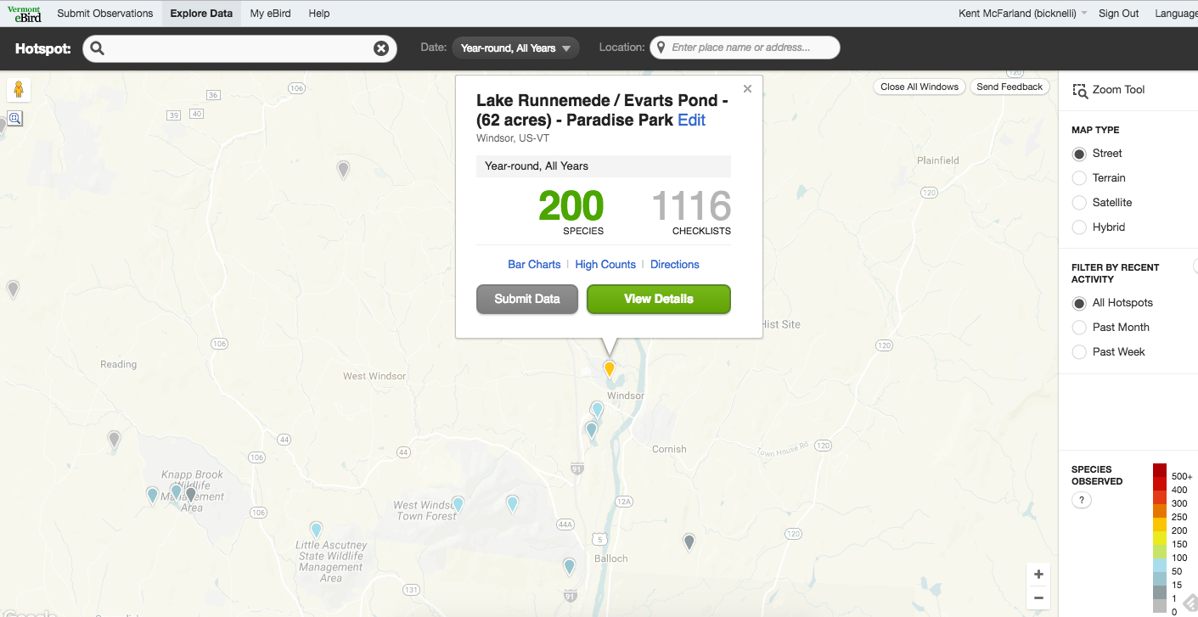Select the Street View pegman icon
Screen dimensions: 1198x617
[x=18, y=88]
